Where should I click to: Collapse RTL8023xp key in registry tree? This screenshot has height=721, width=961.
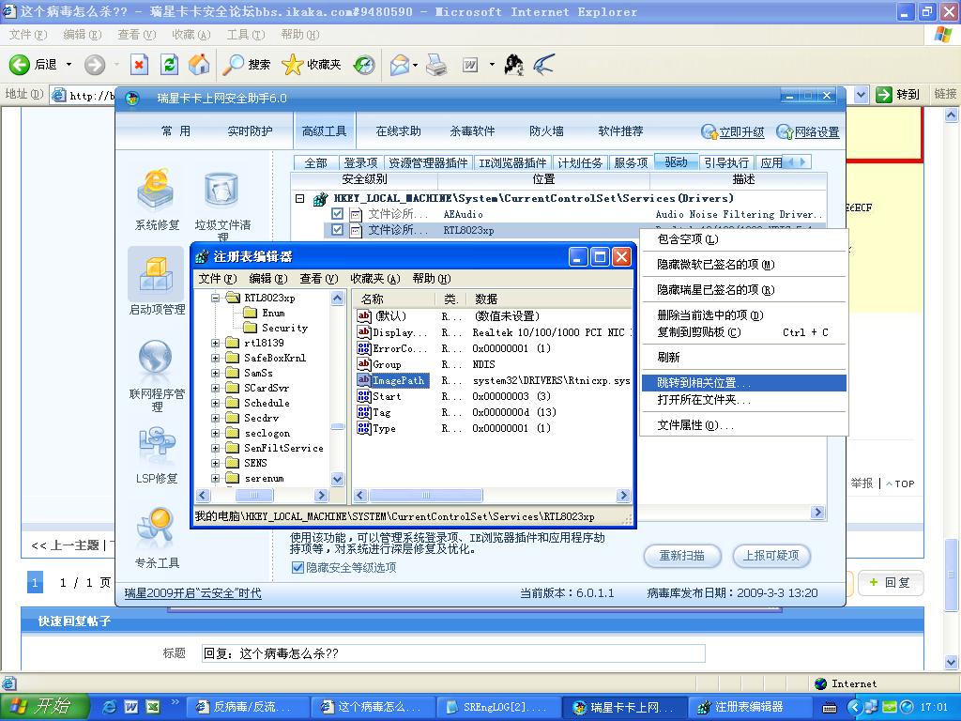pyautogui.click(x=215, y=298)
